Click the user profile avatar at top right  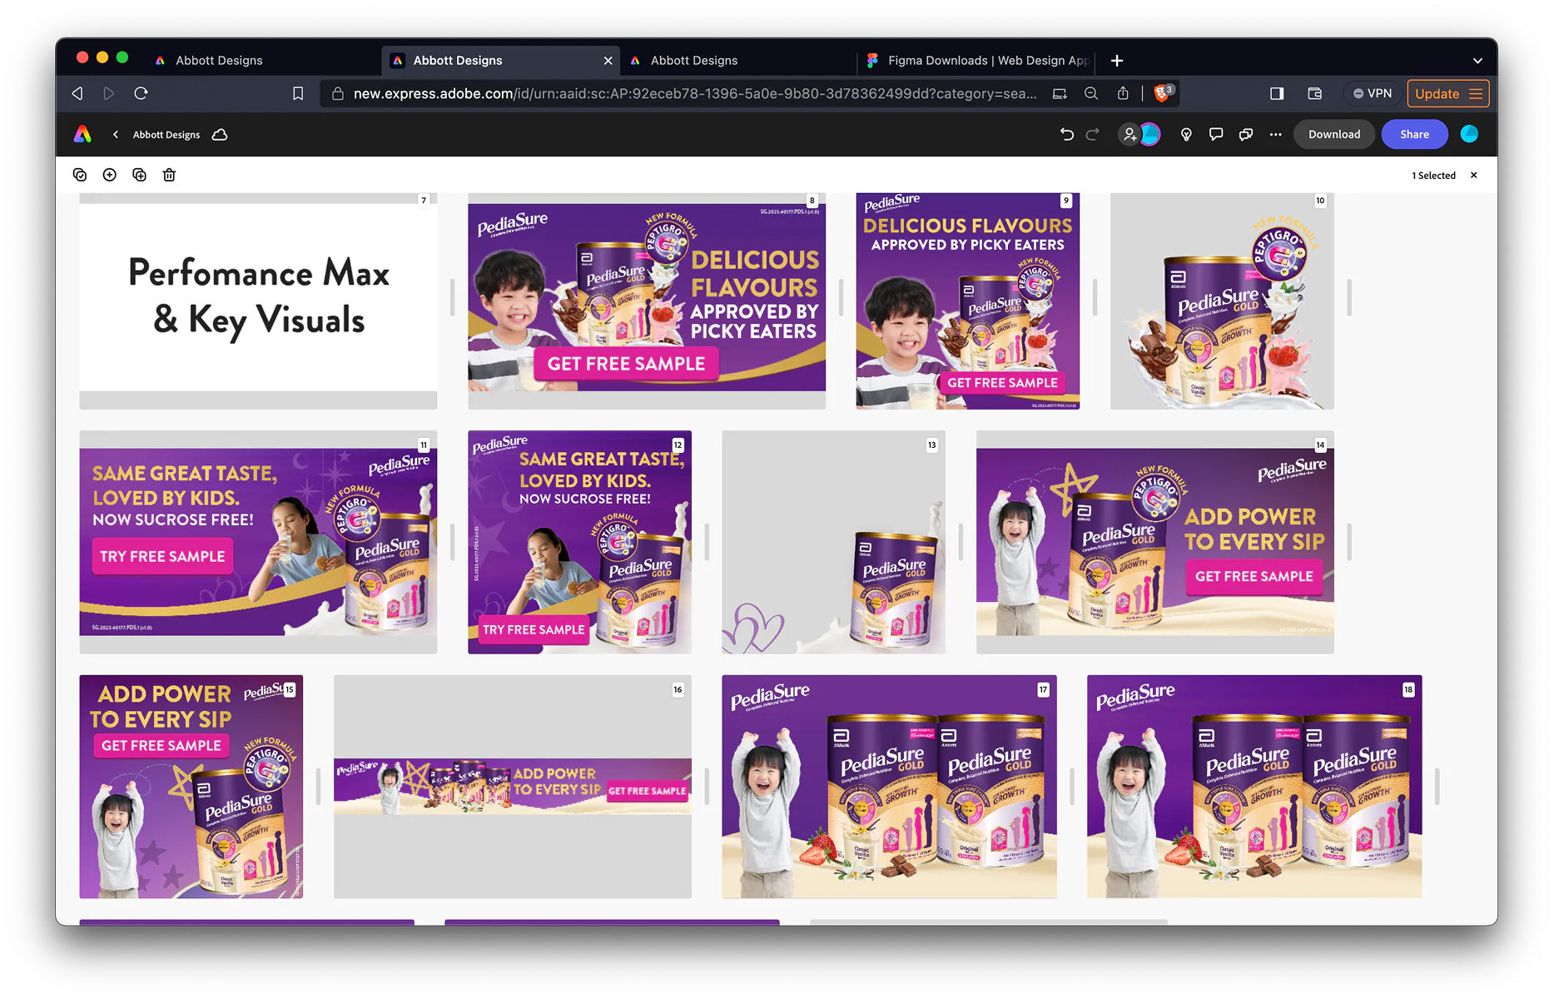[x=1469, y=134]
